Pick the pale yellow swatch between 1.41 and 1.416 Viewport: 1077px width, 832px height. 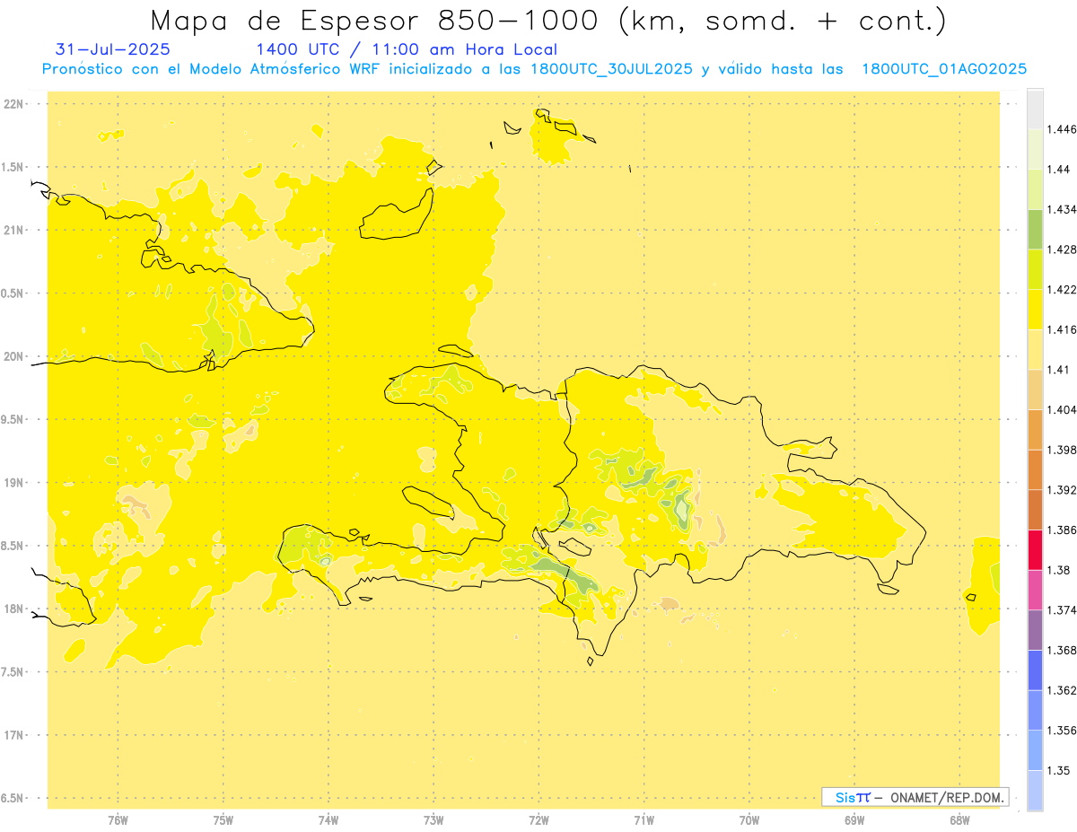coord(1035,350)
